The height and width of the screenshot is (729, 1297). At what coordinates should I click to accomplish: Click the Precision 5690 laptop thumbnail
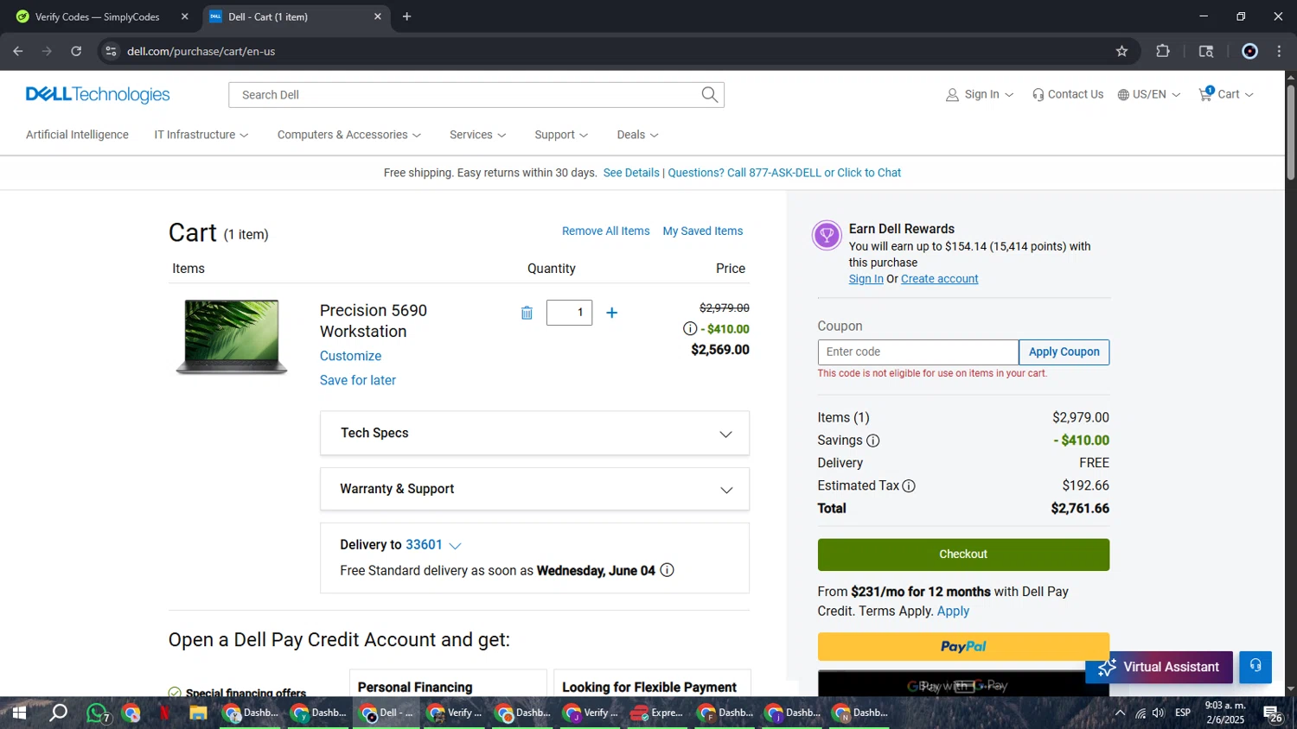[x=232, y=337]
